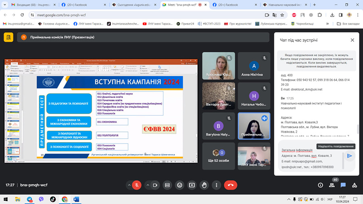
Task: Select Ярослава Юр... video tile
Action: click(219, 66)
